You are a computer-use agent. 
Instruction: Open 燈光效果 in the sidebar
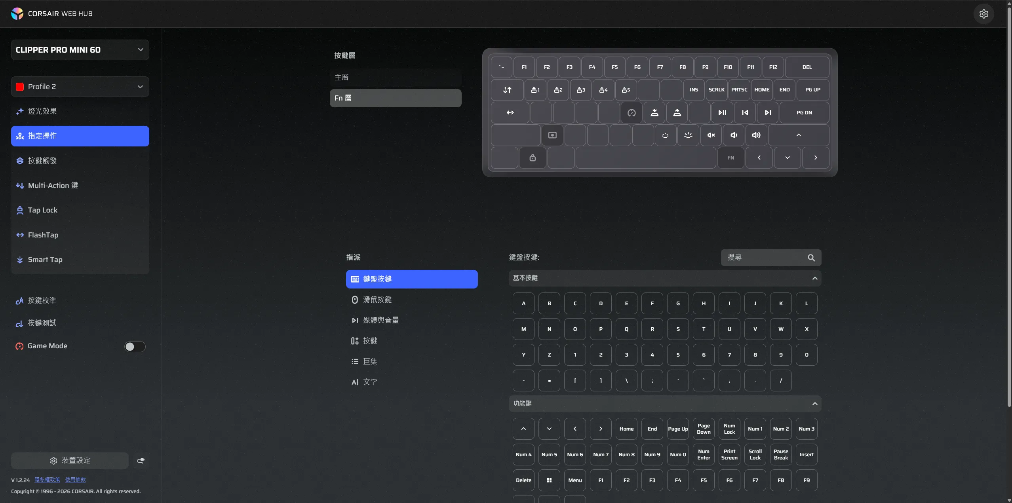(80, 111)
